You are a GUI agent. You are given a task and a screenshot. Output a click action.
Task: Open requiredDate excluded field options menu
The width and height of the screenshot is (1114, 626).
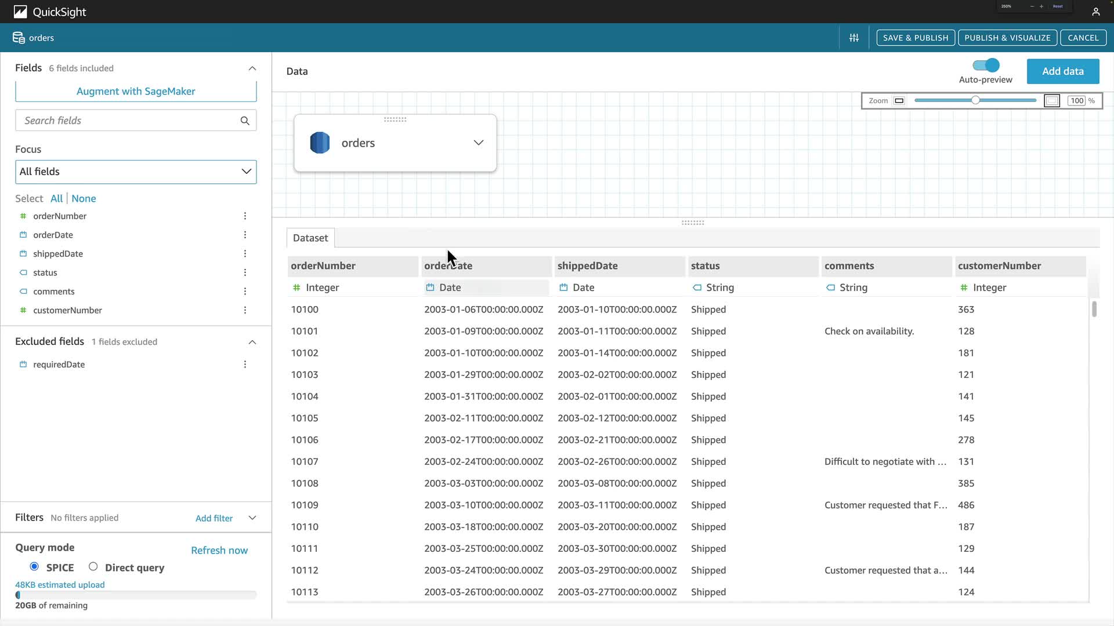click(x=245, y=365)
